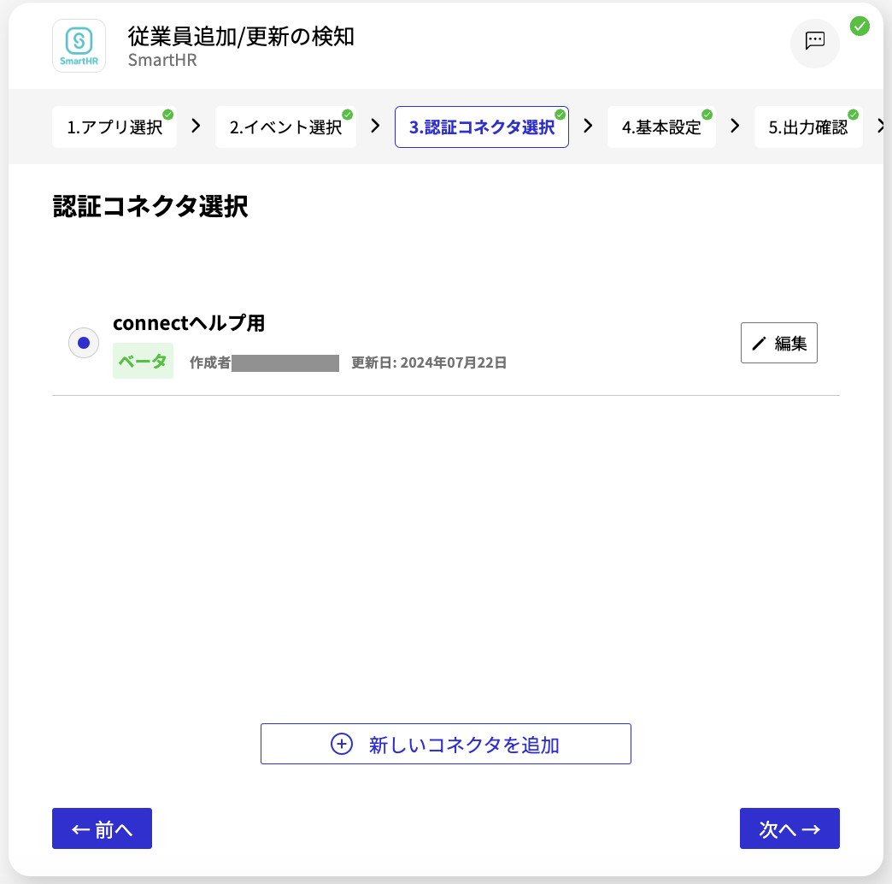Screen dimensions: 892x884
Task: Go back with the 前へ button
Action: 102,828
